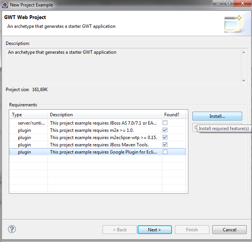This screenshot has width=252, height=242.
Task: Click the Found? column header
Action: tap(174, 115)
